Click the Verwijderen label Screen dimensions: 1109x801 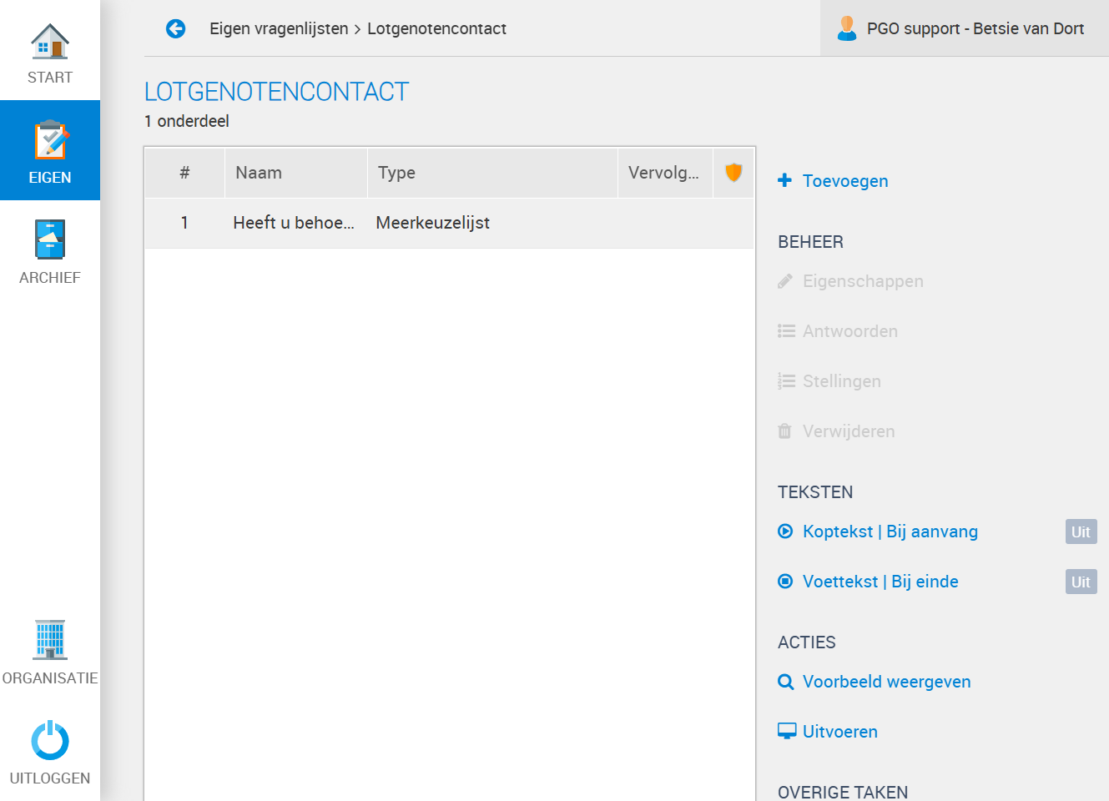point(849,431)
